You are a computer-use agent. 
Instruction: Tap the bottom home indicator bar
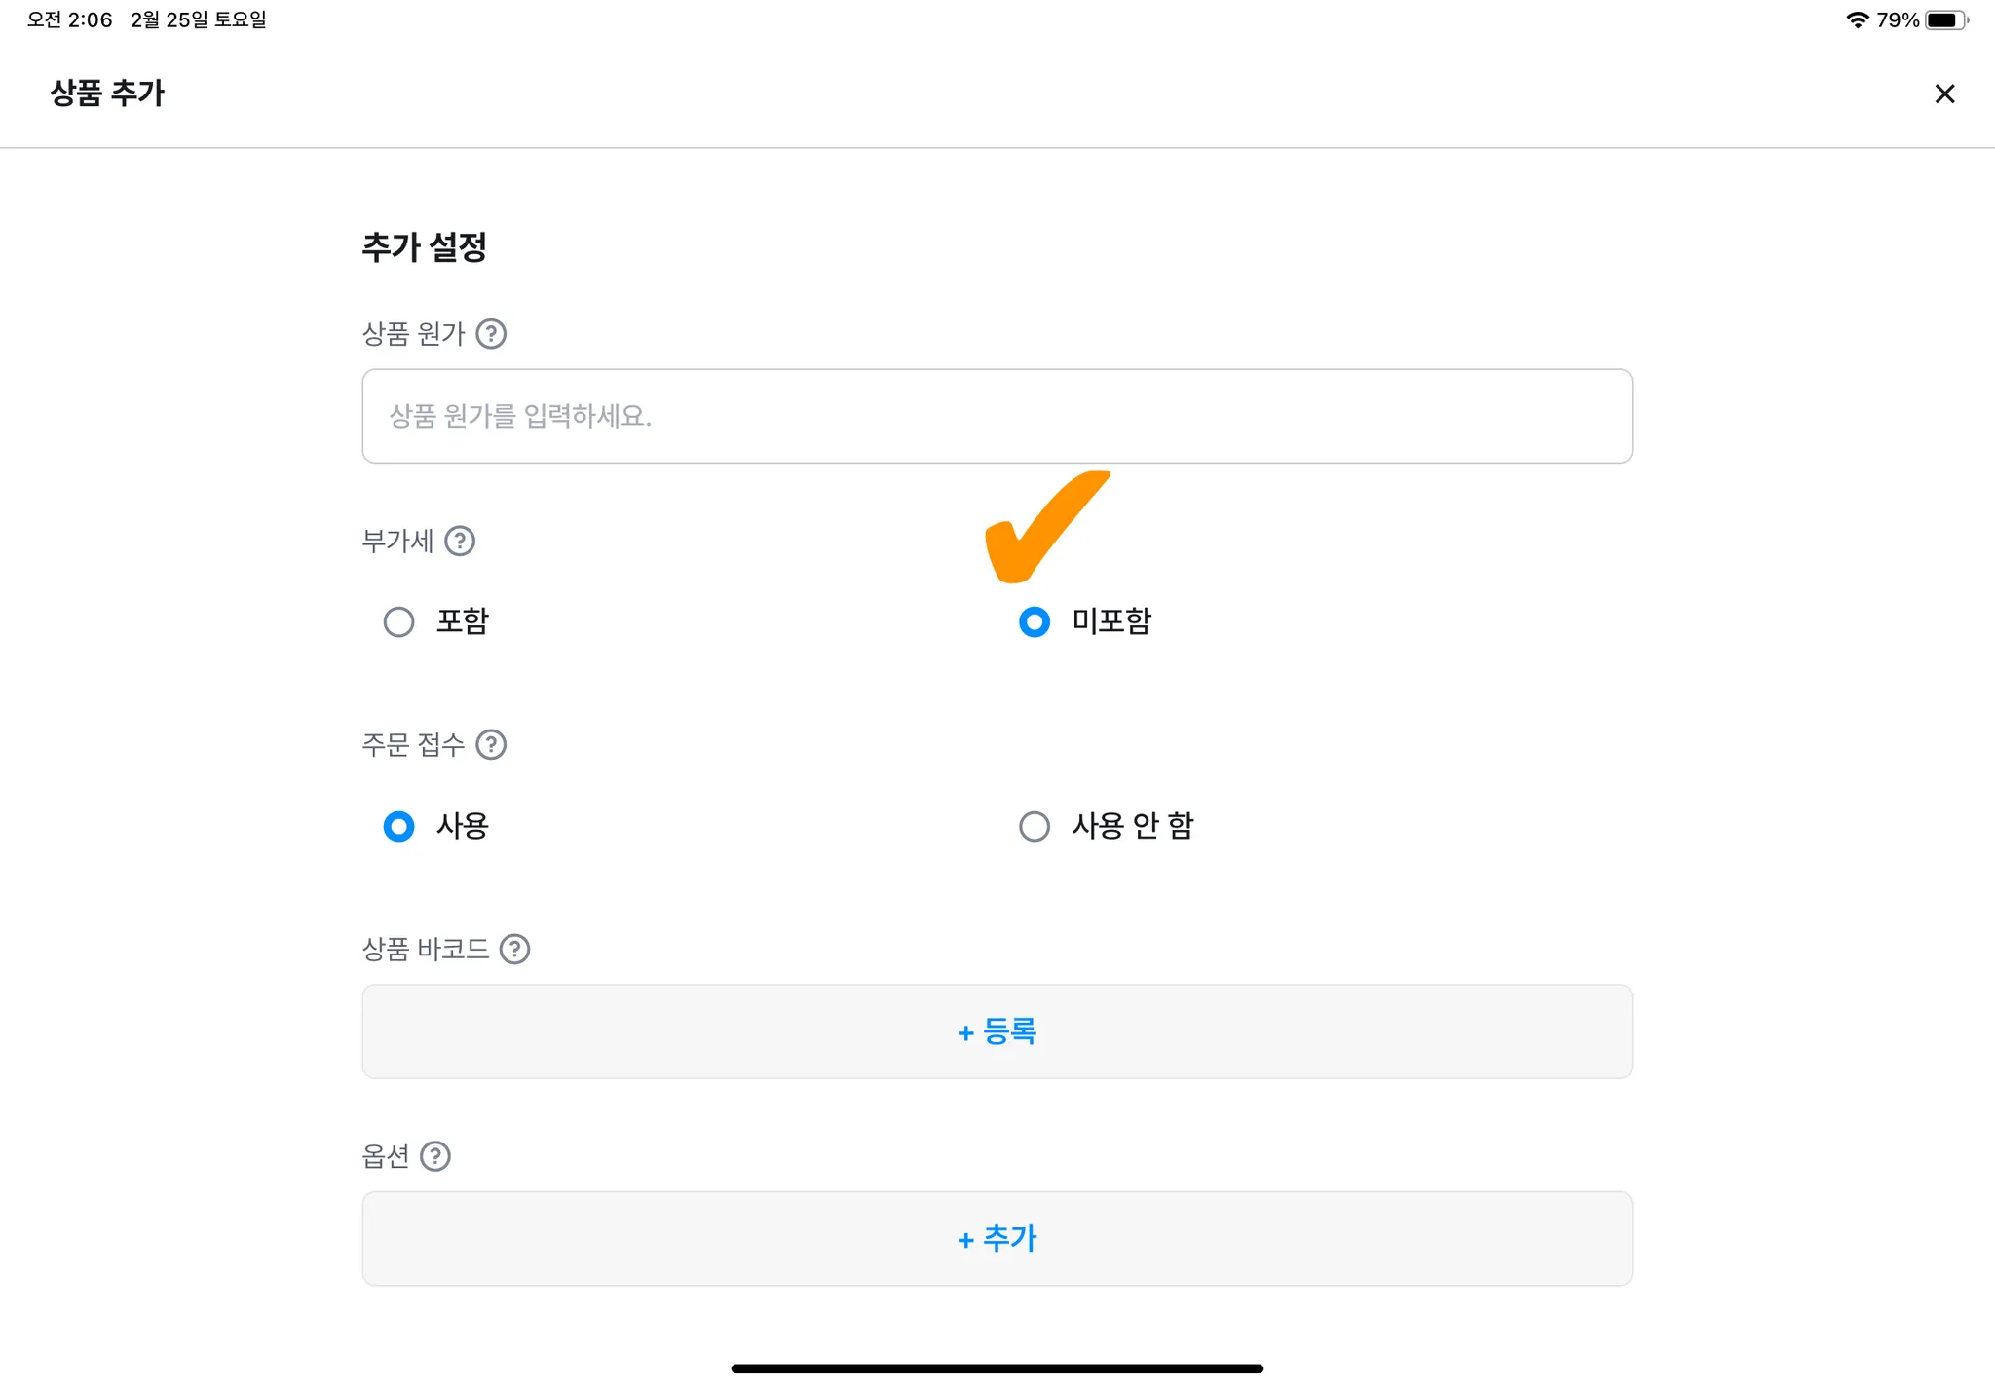point(997,1368)
